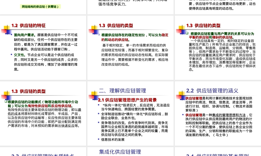The width and height of the screenshot is (261, 156).
Task: Click the heading 集成化供应链管理
Action: pyautogui.click(x=120, y=152)
